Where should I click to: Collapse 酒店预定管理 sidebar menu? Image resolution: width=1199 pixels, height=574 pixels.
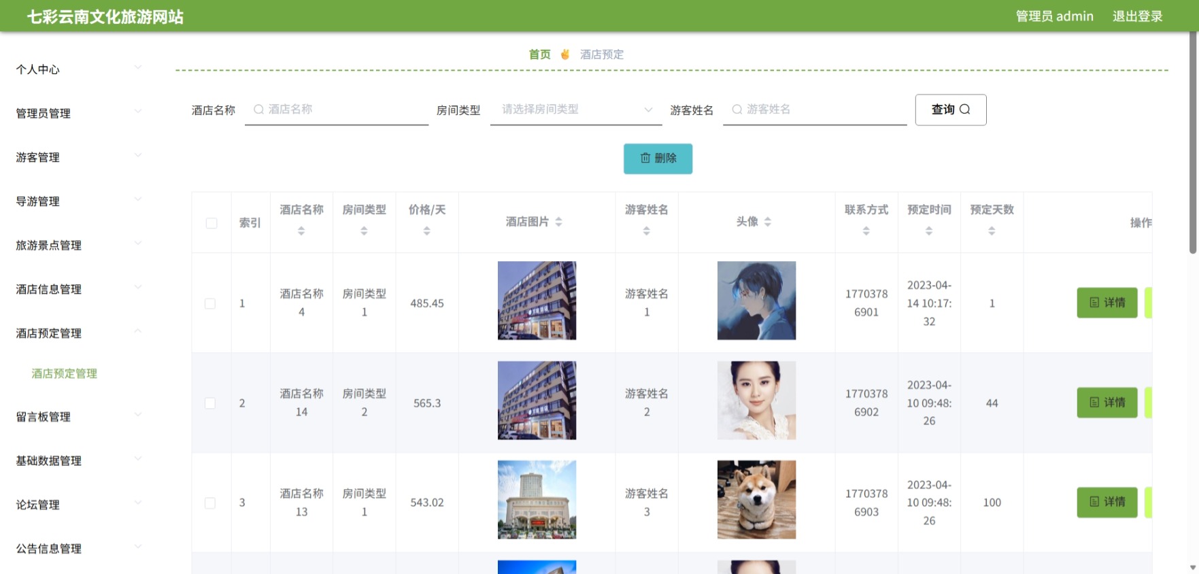pos(79,333)
